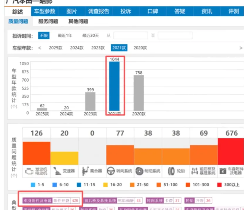Click the 51-100 legend color swatch

click(159, 185)
